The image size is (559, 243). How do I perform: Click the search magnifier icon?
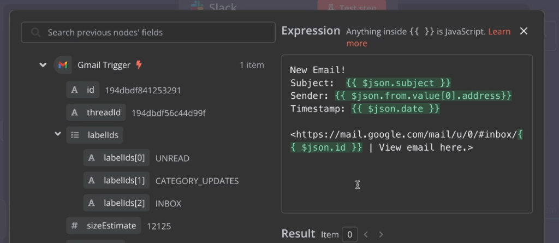[36, 33]
